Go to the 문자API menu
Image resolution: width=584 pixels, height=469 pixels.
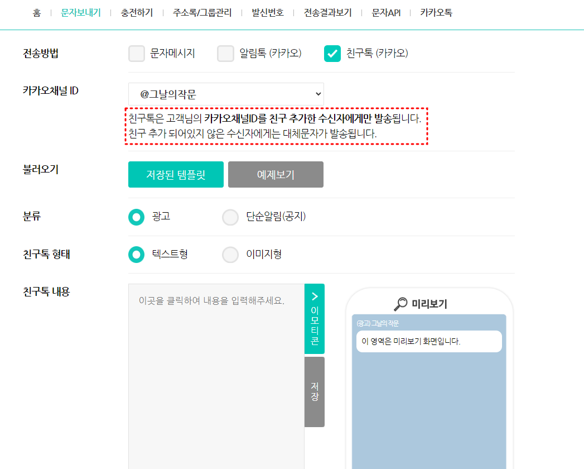click(386, 13)
